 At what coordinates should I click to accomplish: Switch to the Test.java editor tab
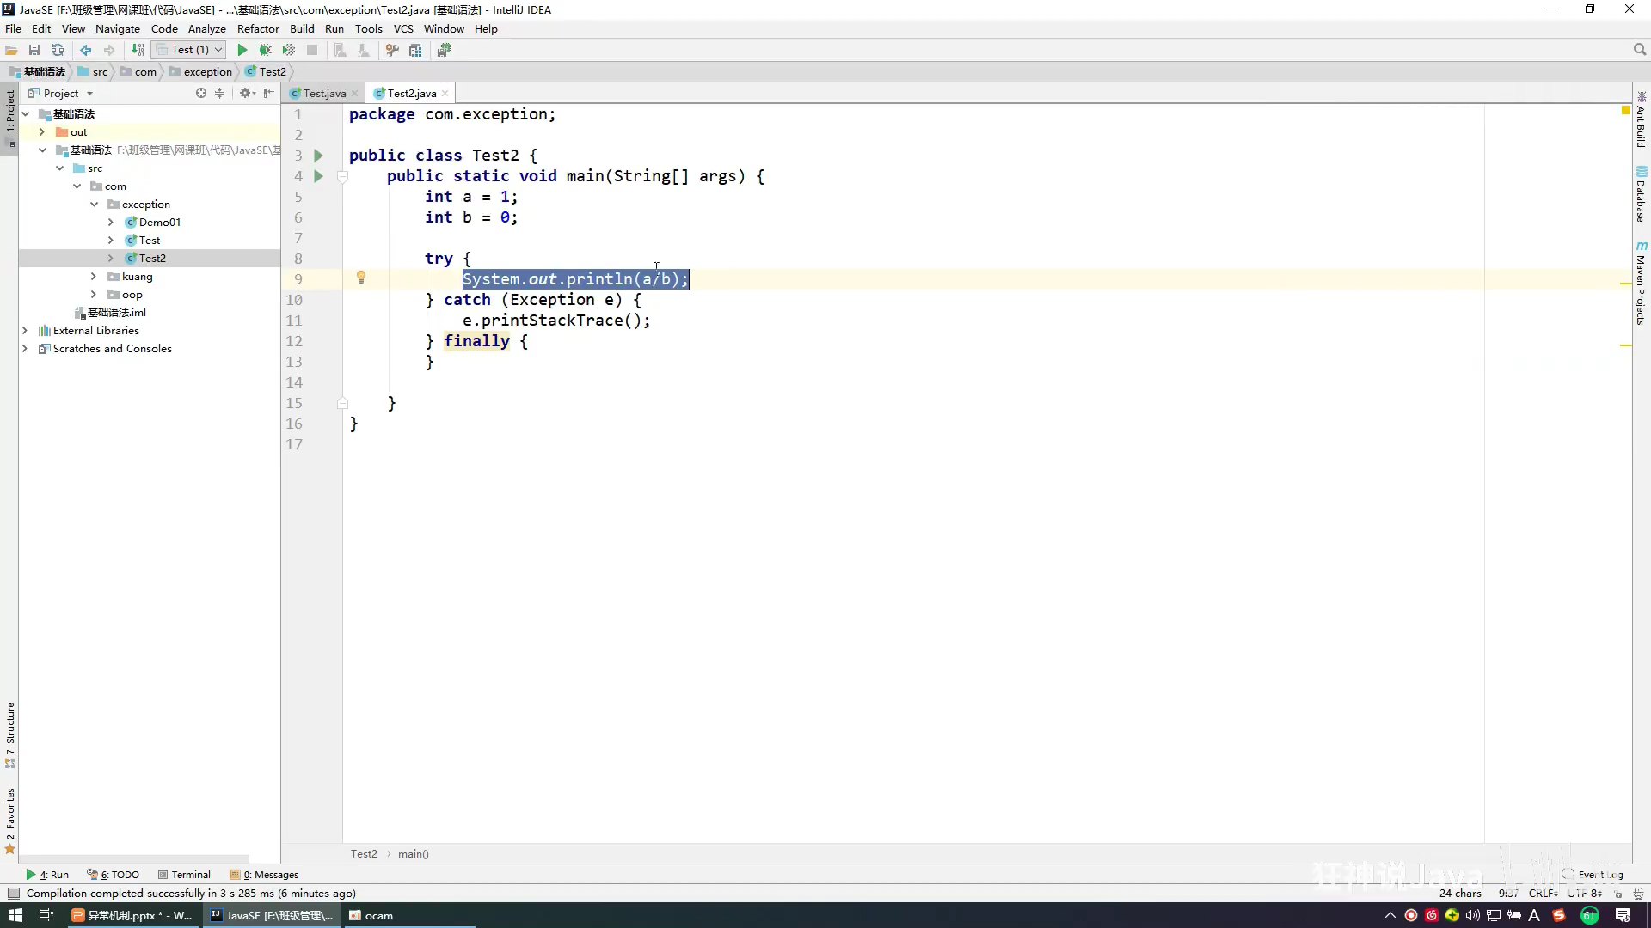324,93
